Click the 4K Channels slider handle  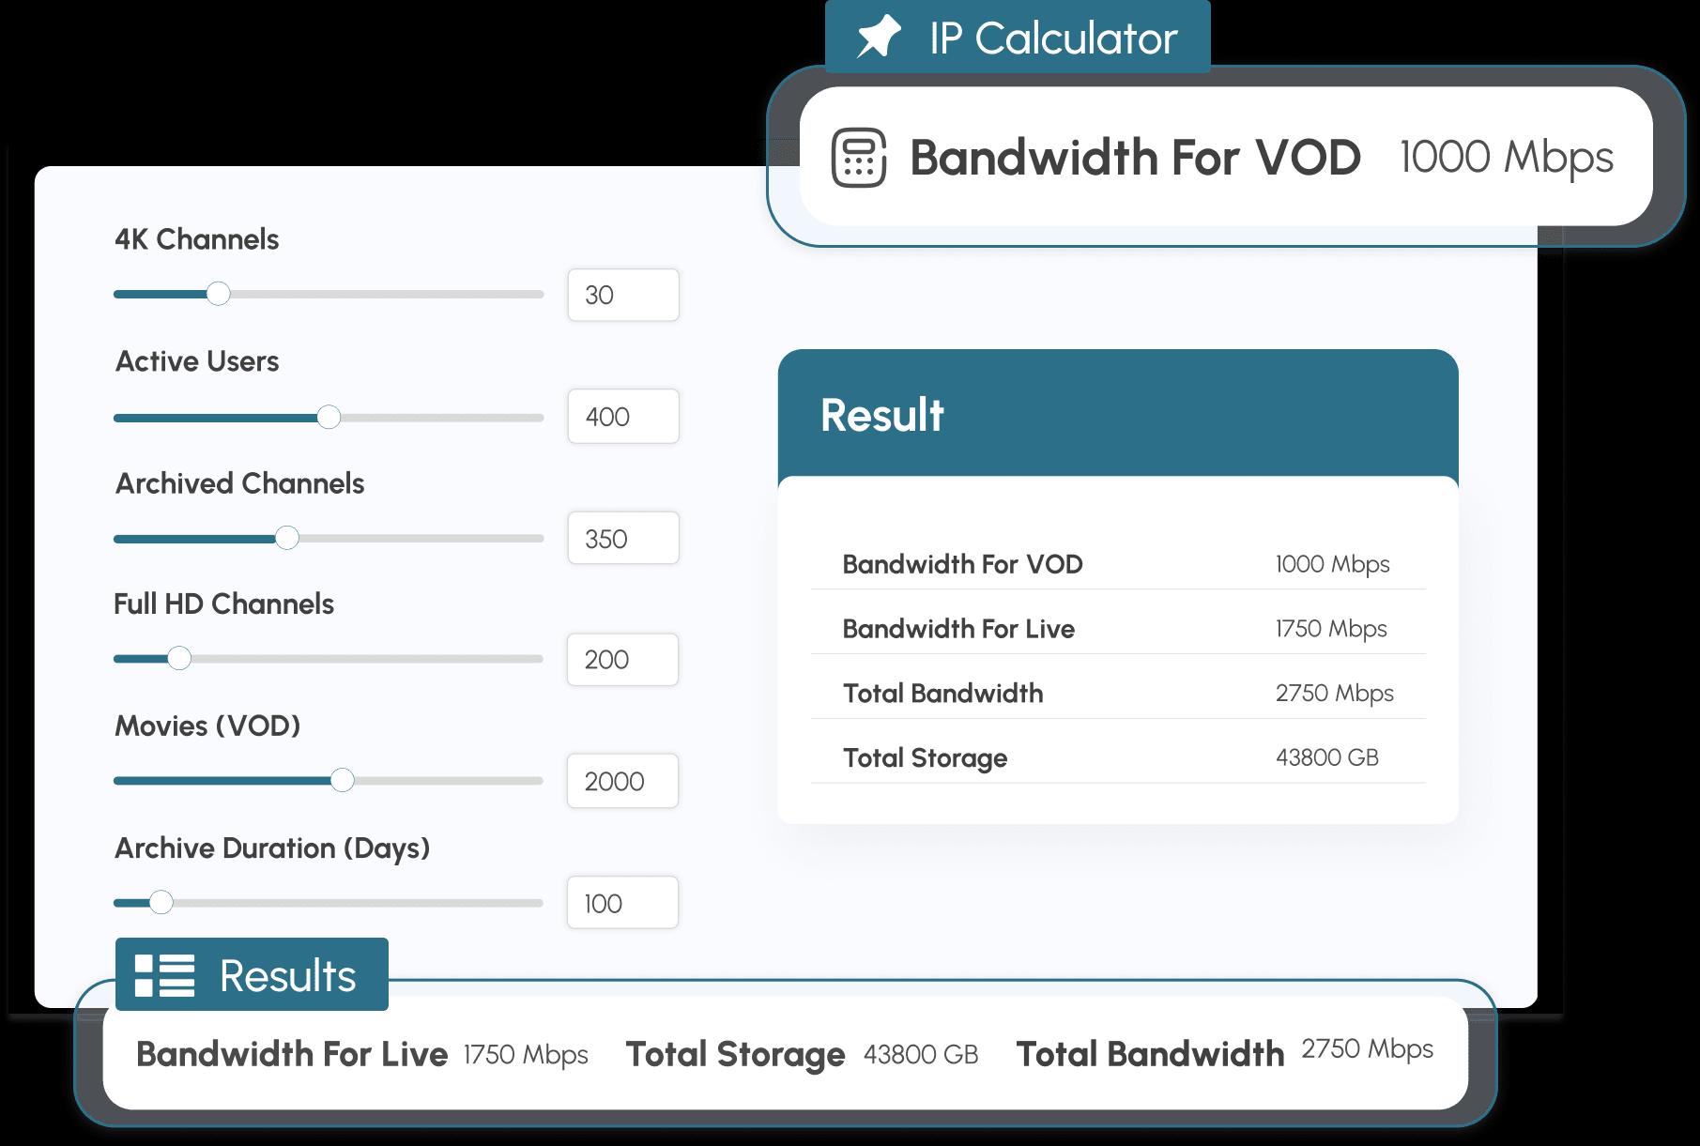pyautogui.click(x=218, y=294)
